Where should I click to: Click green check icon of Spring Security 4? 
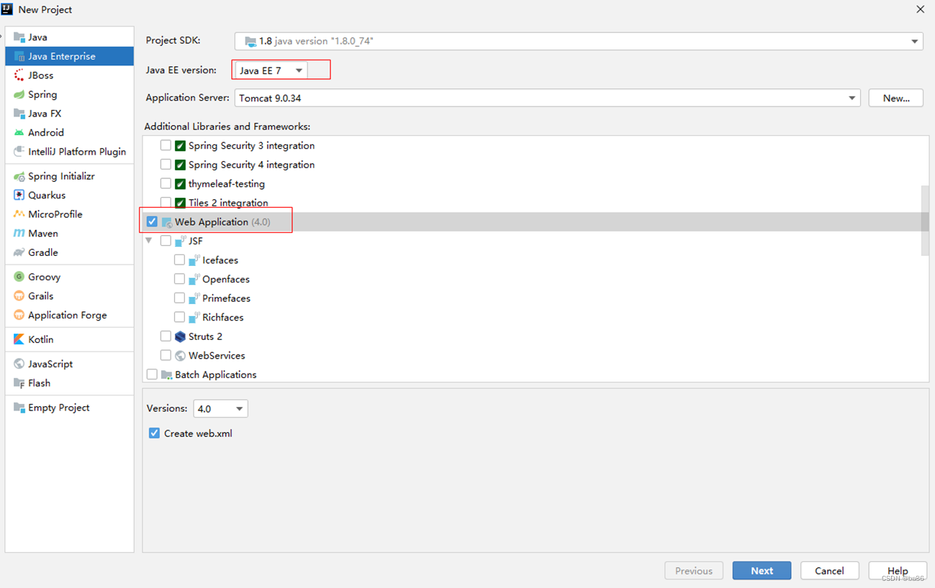point(181,165)
